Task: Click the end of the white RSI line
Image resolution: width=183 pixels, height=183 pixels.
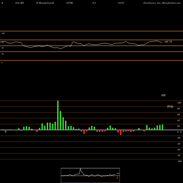Action: coord(162,42)
